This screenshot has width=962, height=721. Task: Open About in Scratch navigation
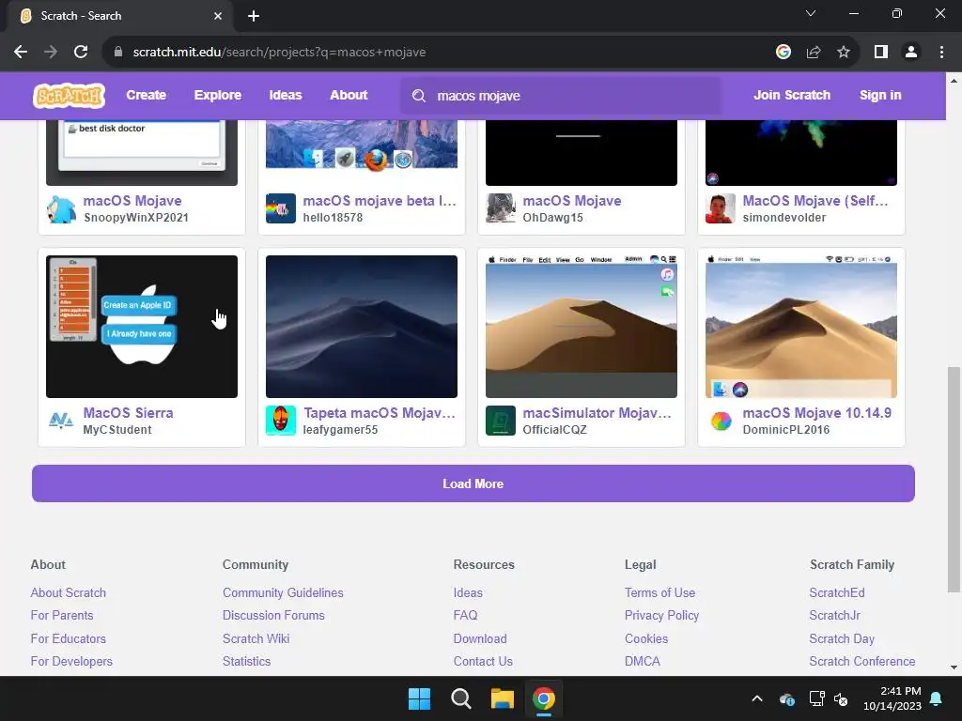coord(349,95)
